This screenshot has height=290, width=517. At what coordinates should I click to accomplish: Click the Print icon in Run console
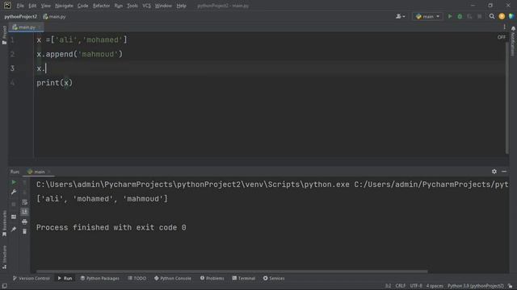point(25,222)
